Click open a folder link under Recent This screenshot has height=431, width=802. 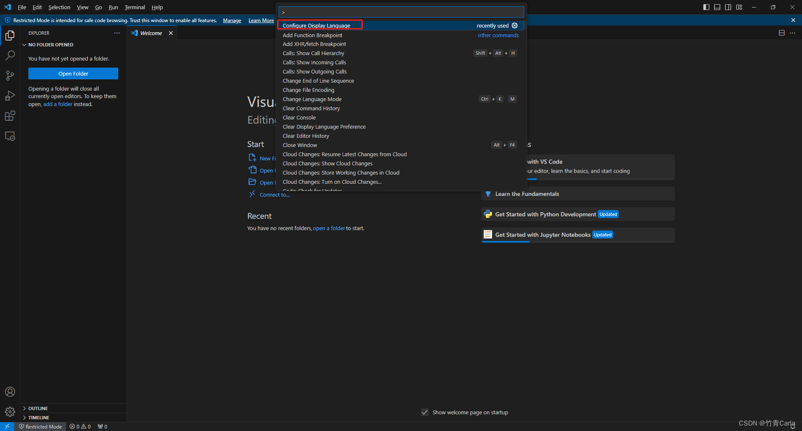click(329, 228)
